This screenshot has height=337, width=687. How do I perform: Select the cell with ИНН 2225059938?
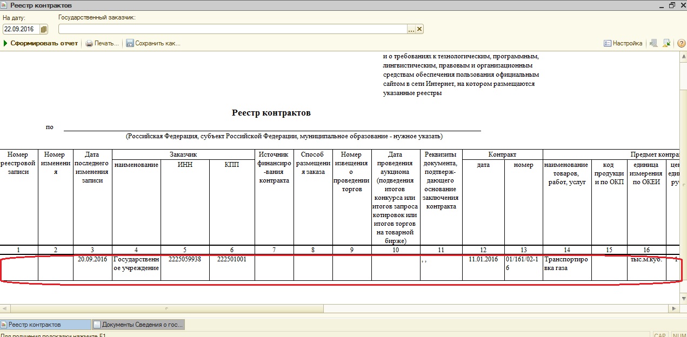coord(185,259)
